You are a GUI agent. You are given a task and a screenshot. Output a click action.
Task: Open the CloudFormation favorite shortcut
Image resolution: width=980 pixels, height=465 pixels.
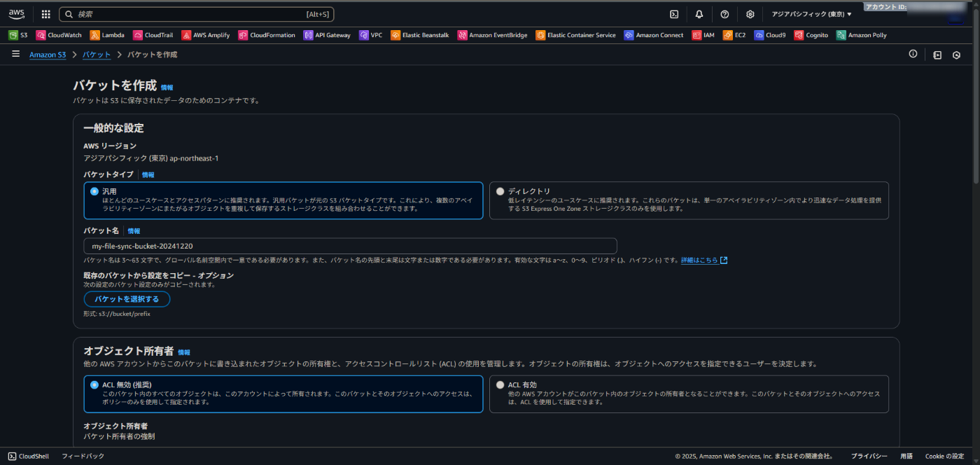[267, 35]
